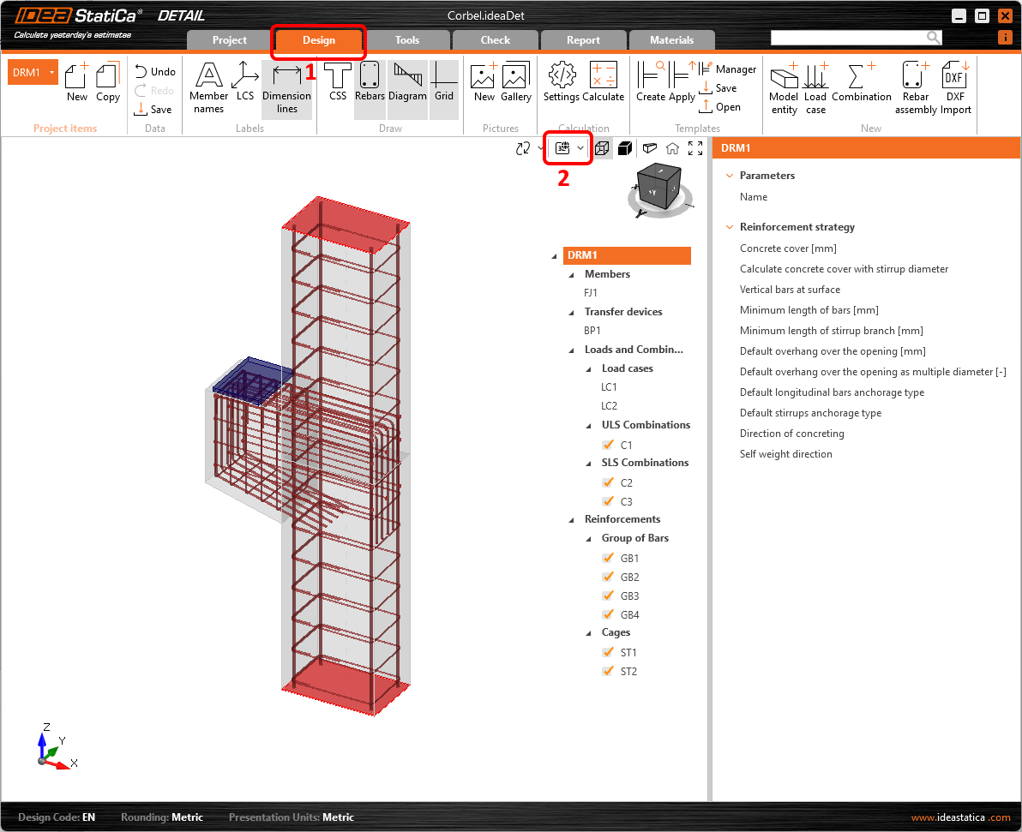Create a new Combination item
The width and height of the screenshot is (1022, 832).
click(x=862, y=86)
